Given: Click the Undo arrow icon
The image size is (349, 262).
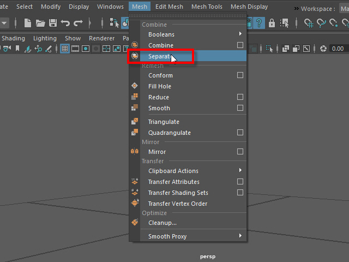Looking at the screenshot, I should pyautogui.click(x=65, y=23).
